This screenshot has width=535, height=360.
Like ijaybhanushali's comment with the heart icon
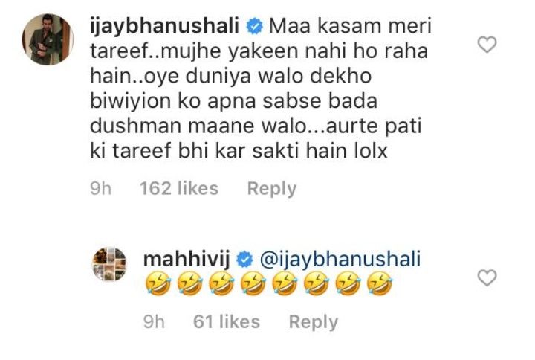click(x=487, y=45)
